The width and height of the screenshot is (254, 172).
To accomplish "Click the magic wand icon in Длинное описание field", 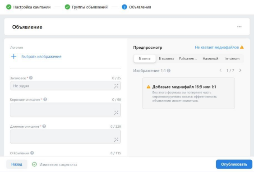I will coord(116,140).
